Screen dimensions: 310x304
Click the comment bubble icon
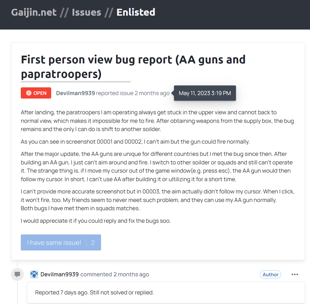click(x=17, y=274)
